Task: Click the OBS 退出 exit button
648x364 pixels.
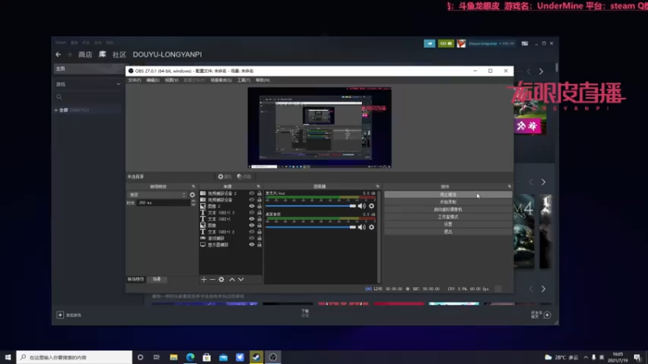Action: pos(448,231)
